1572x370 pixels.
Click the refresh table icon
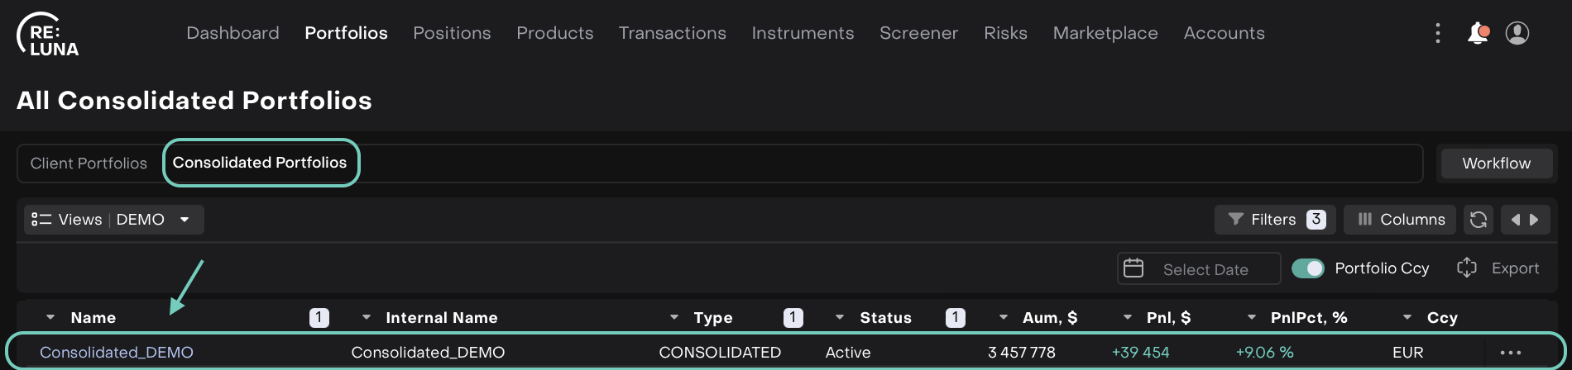[1479, 220]
